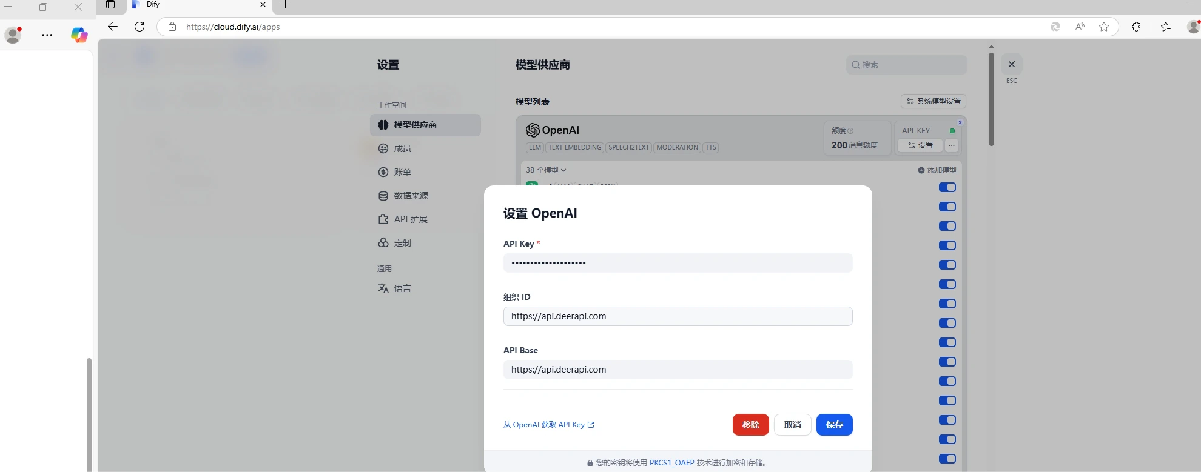This screenshot has height=472, width=1201.
Task: Open 系统模型设置
Action: [934, 101]
